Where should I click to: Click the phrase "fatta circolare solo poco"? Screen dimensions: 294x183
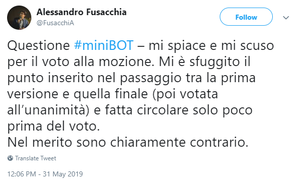(179, 110)
